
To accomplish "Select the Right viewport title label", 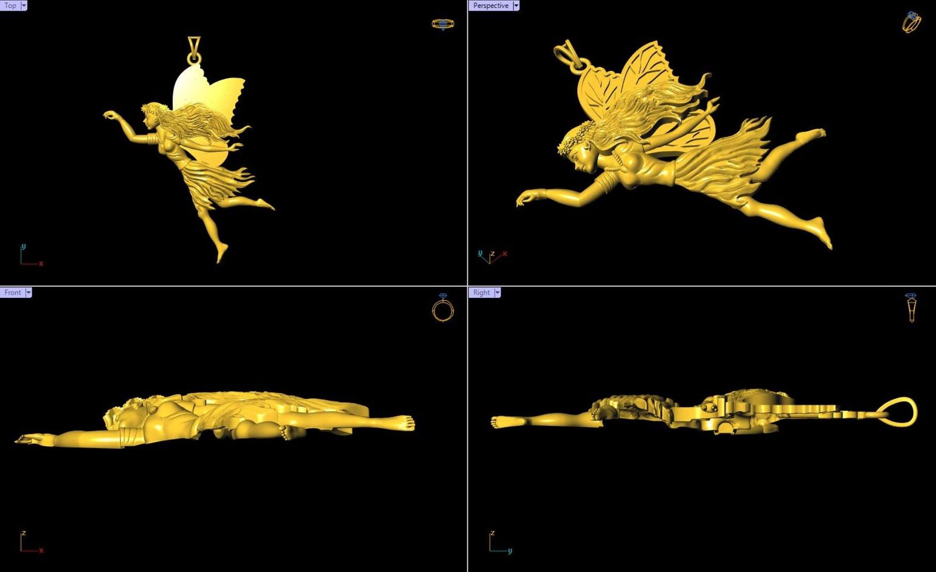I will [x=481, y=292].
